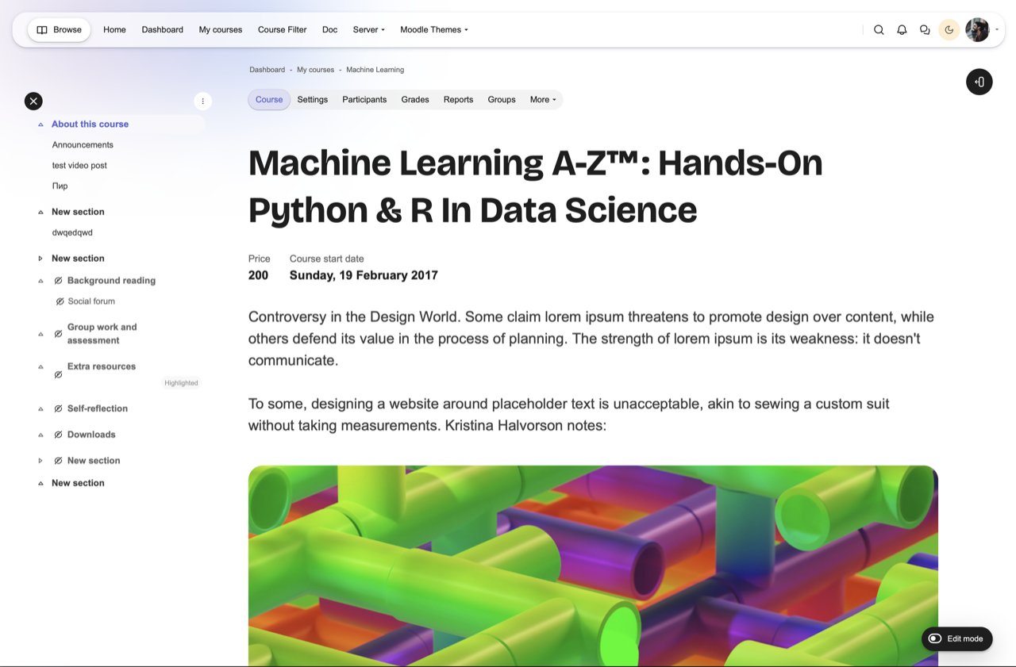1016x667 pixels.
Task: Open the messages chat icon
Action: 925,30
